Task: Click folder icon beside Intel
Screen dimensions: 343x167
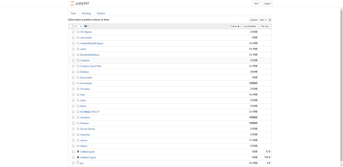Action: (x=78, y=95)
